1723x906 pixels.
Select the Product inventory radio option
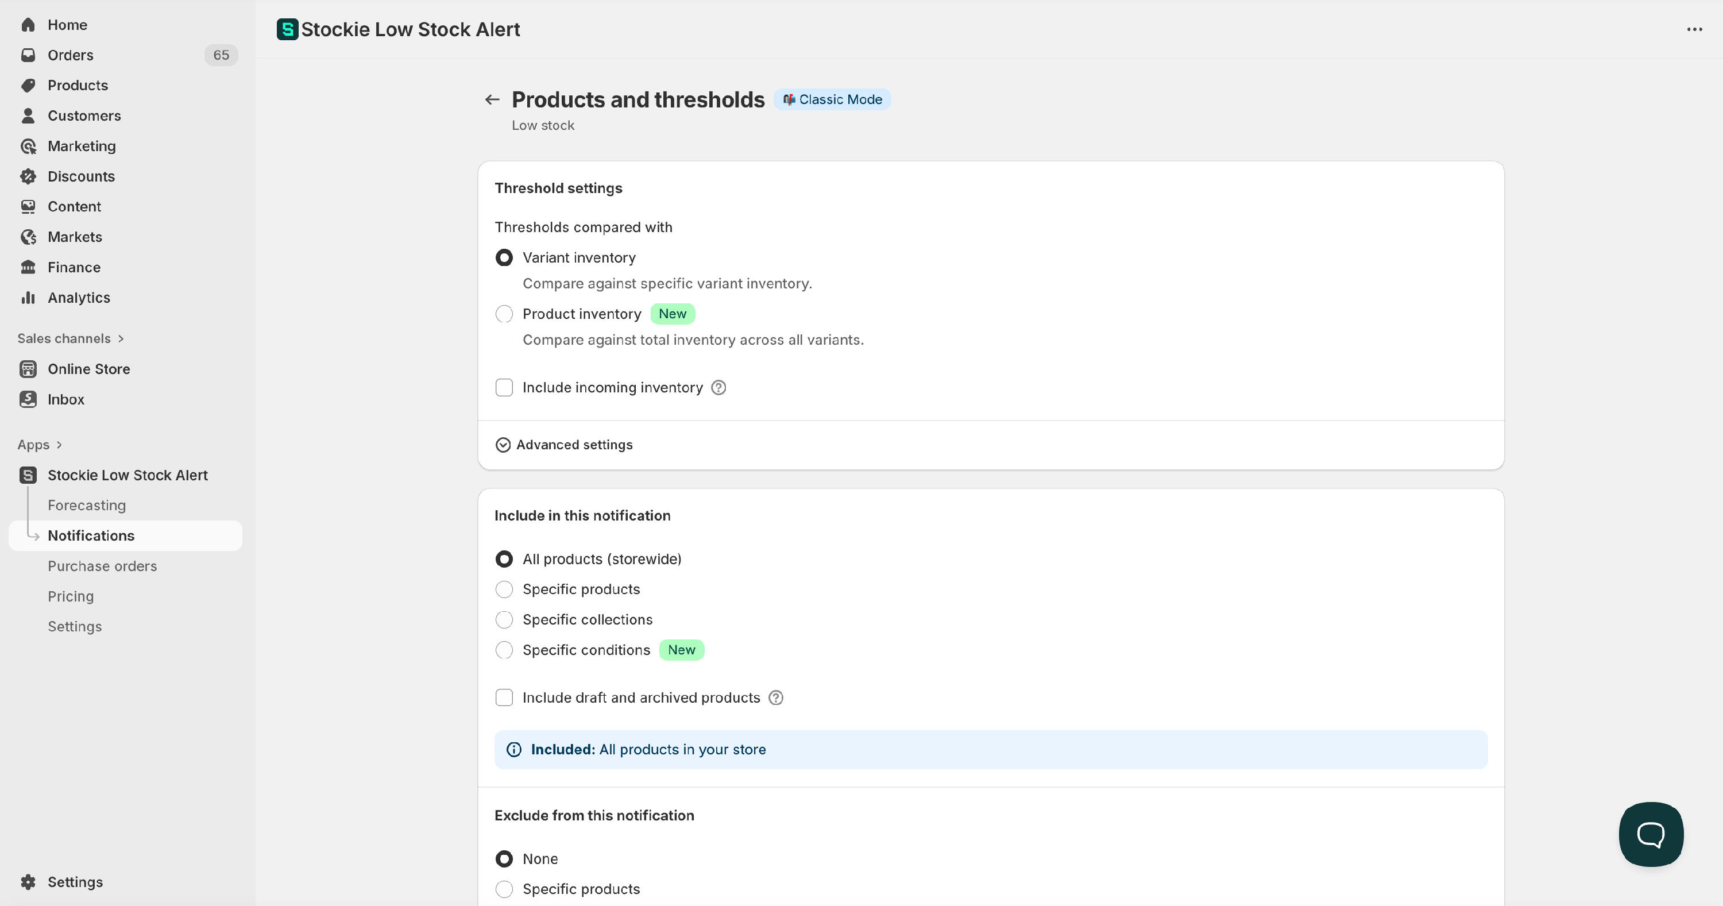[x=504, y=314]
